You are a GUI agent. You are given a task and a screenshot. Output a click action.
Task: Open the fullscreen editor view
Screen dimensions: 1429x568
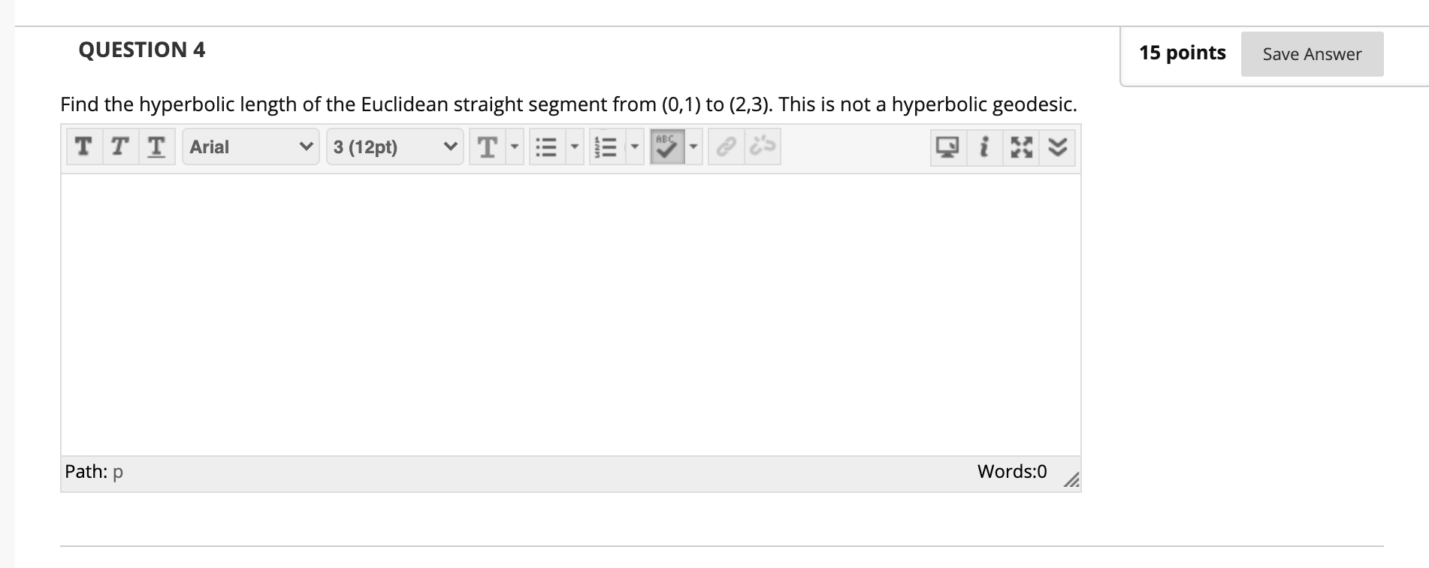[1020, 147]
